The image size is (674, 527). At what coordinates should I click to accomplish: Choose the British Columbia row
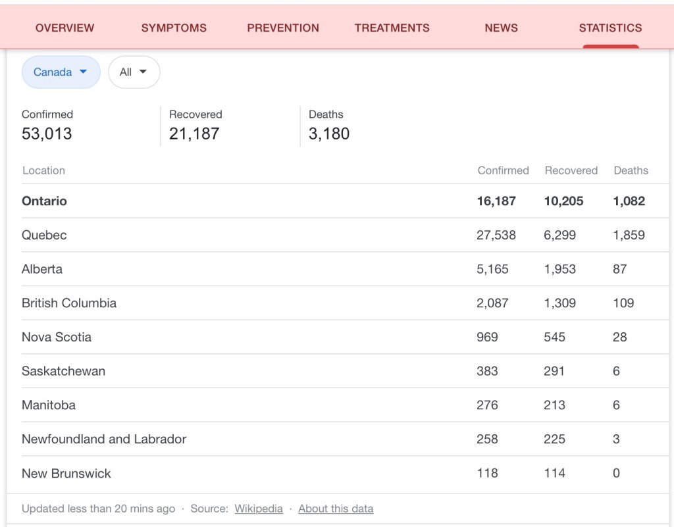pos(69,303)
